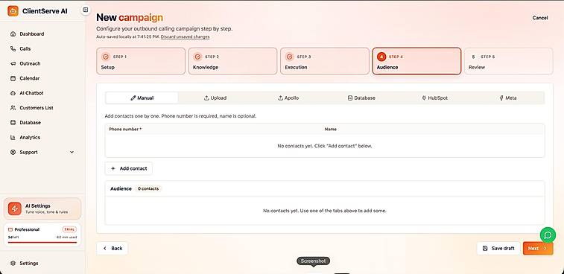Collapse the sidebar with the toggle icon
The height and width of the screenshot is (274, 564).
tap(86, 10)
